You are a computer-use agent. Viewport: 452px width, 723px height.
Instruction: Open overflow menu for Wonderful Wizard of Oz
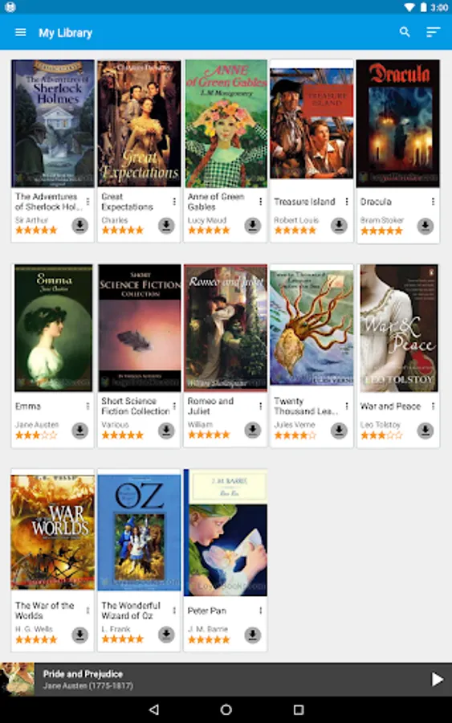[x=174, y=611]
